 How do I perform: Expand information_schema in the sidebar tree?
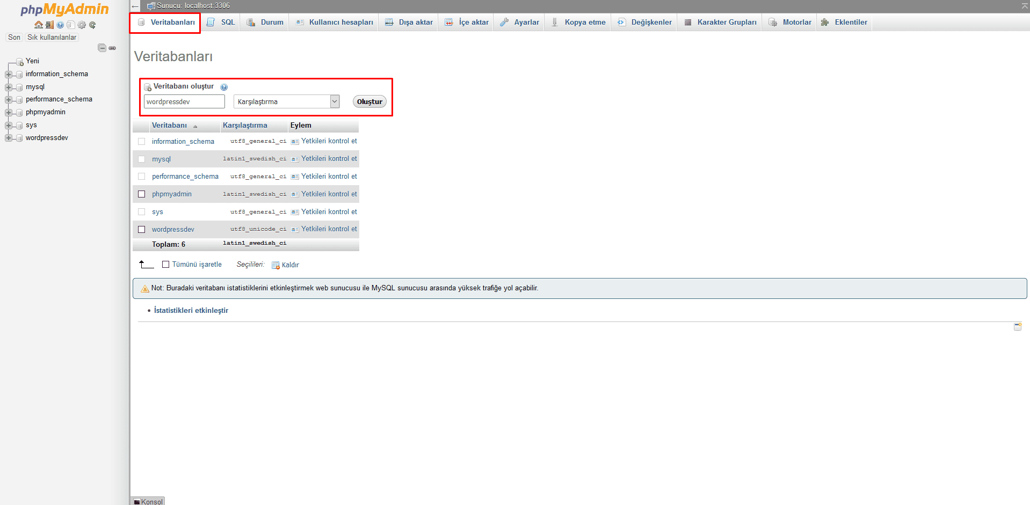[8, 75]
